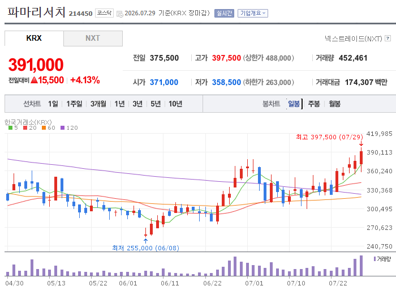Click the 최고 397,500 (07/29) marker
The width and height of the screenshot is (396, 290).
(329, 137)
